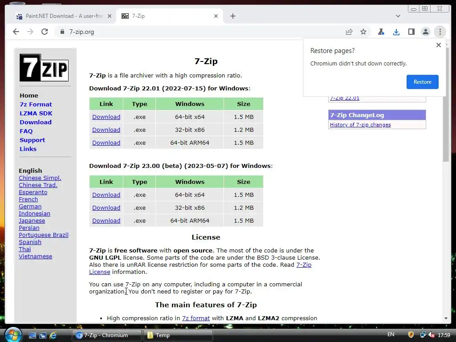Click the network tray icon

click(423, 335)
